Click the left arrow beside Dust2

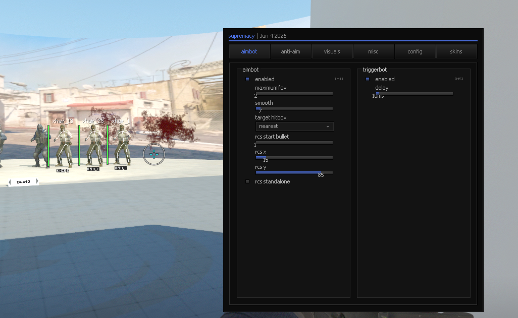[10, 182]
